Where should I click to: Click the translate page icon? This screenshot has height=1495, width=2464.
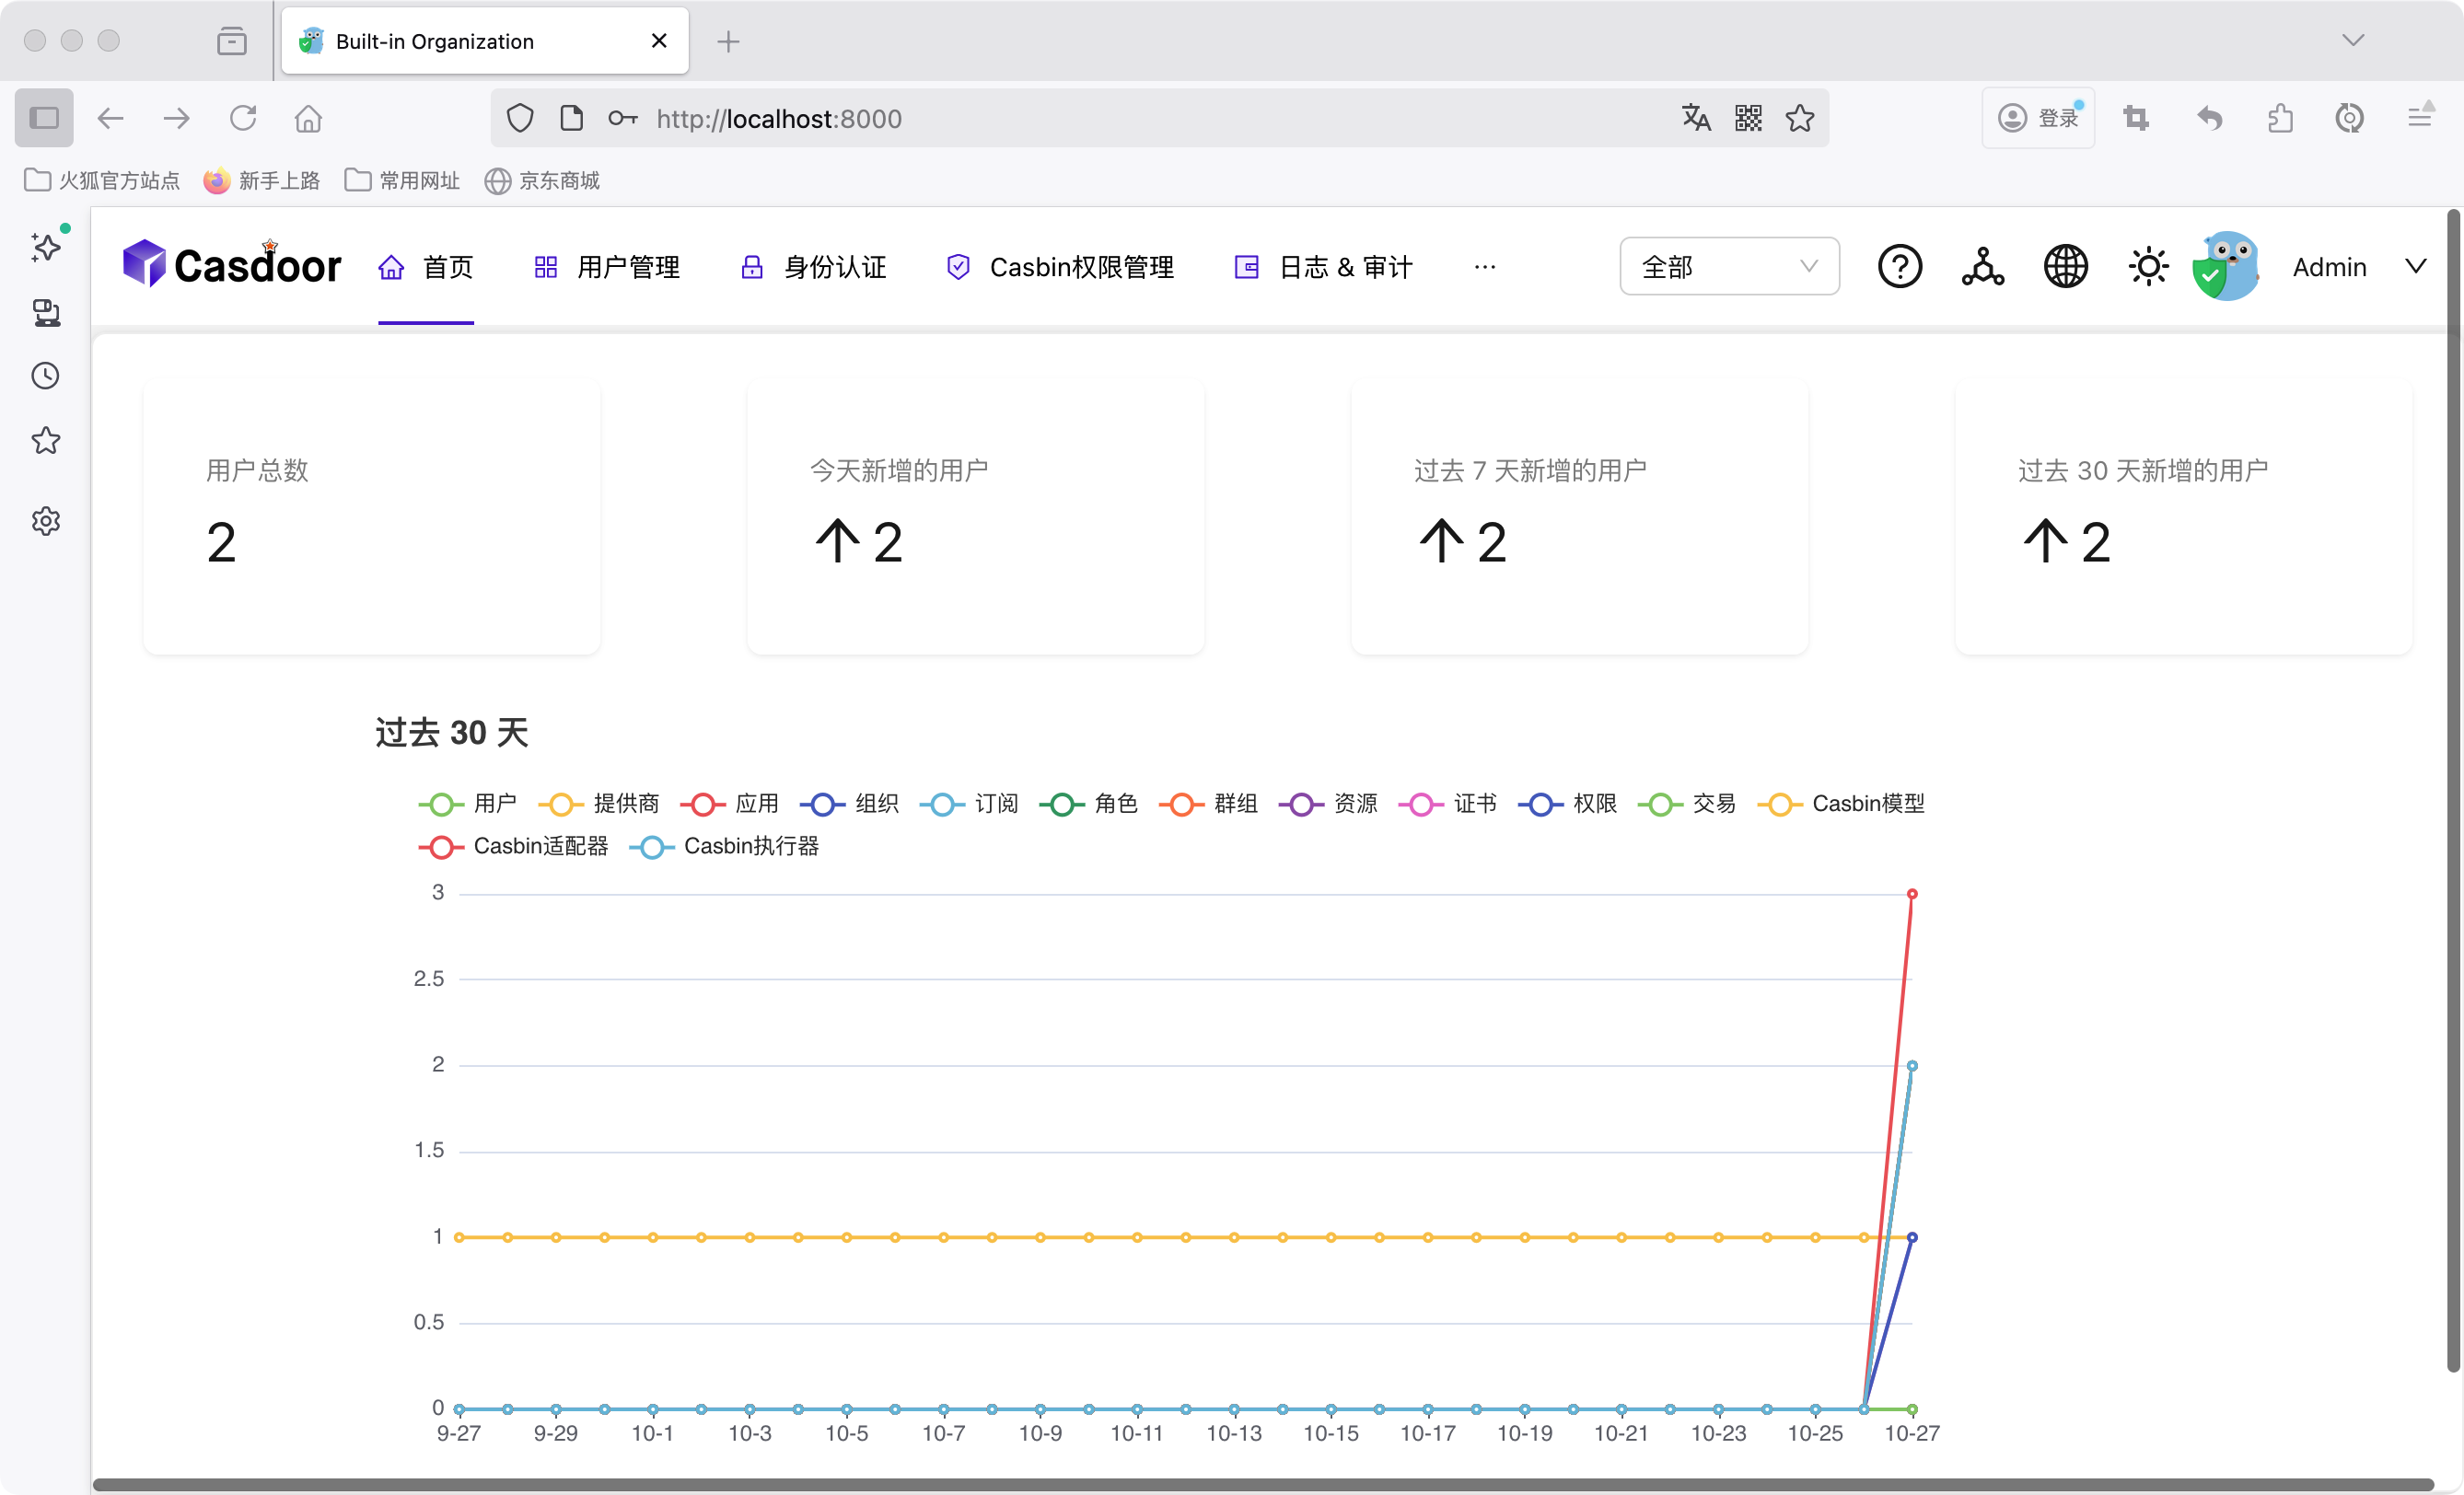point(1696,119)
